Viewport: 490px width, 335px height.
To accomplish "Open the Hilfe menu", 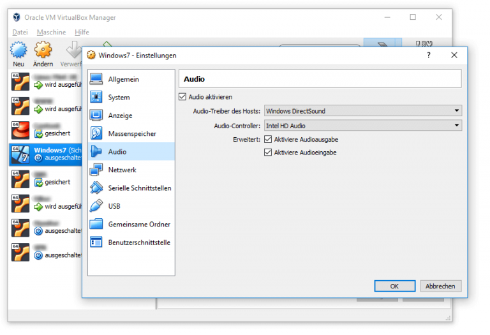I will coord(82,32).
